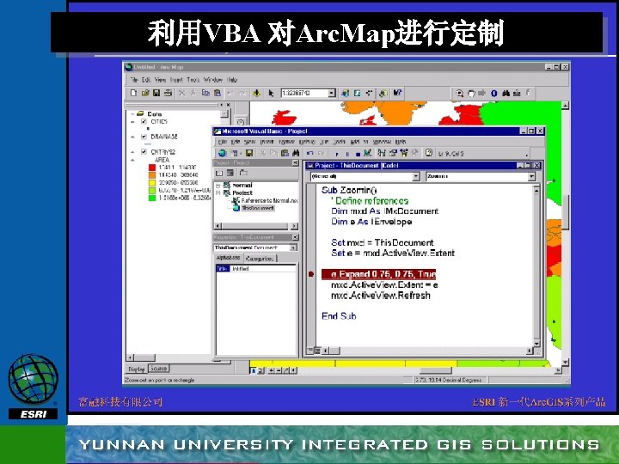This screenshot has width=619, height=464.
Task: Select the Zoom magnifier tool in ArcMap tools toolbar
Action: 459,93
